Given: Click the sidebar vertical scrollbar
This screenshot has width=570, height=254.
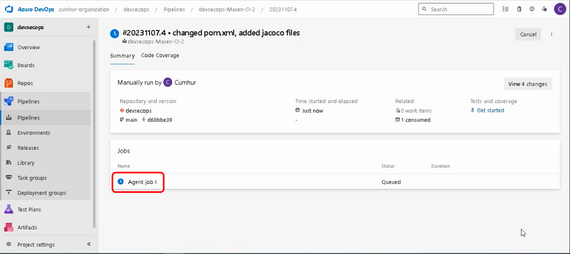Looking at the screenshot, I should [x=94, y=134].
